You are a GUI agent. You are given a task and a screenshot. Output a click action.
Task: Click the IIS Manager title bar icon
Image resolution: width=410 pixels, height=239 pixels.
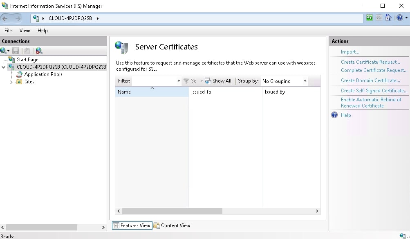pyautogui.click(x=5, y=5)
